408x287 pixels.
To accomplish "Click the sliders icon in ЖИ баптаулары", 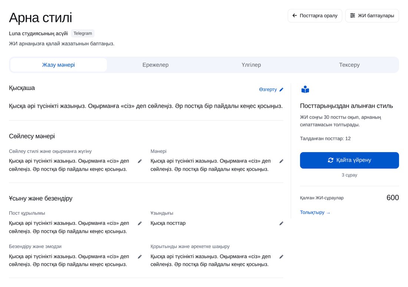I will pyautogui.click(x=352, y=16).
